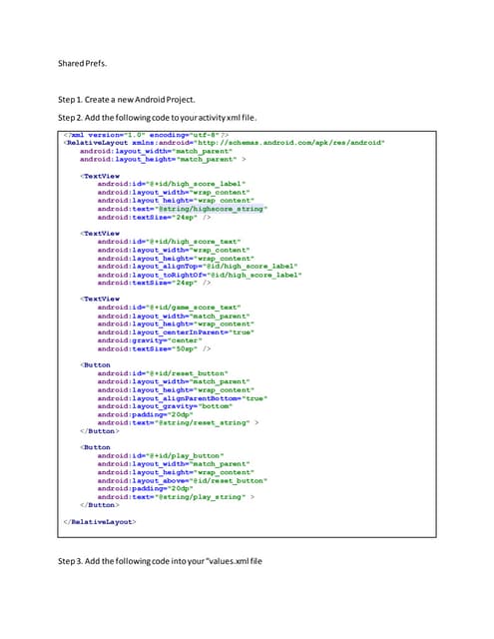This screenshot has width=494, height=639.
Task: Click the layout_toRightOf attribute line
Action: pyautogui.click(x=200, y=275)
